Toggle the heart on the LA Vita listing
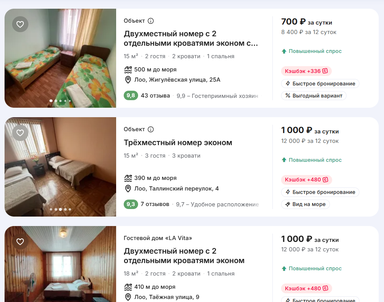 coord(20,242)
